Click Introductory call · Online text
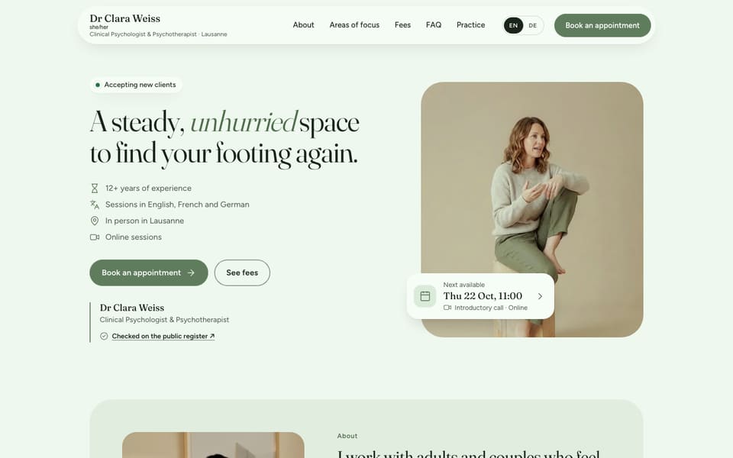 491,308
